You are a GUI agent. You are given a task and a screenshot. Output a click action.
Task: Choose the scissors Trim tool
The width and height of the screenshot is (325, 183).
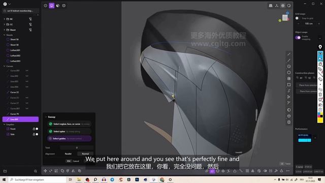289,97
